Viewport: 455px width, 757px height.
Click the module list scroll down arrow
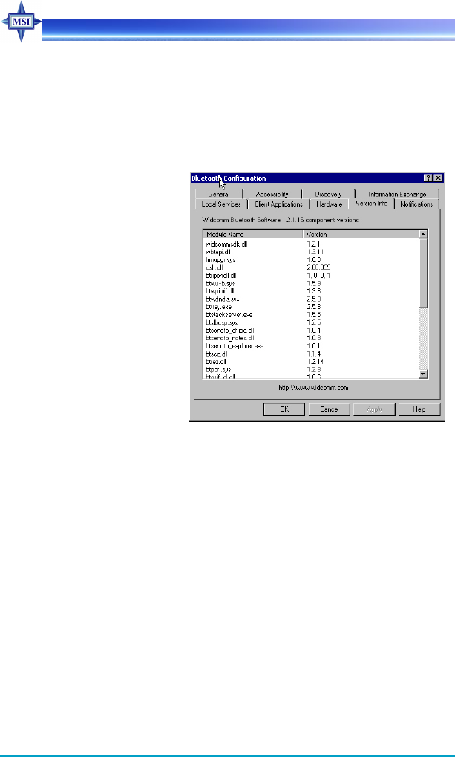click(423, 374)
